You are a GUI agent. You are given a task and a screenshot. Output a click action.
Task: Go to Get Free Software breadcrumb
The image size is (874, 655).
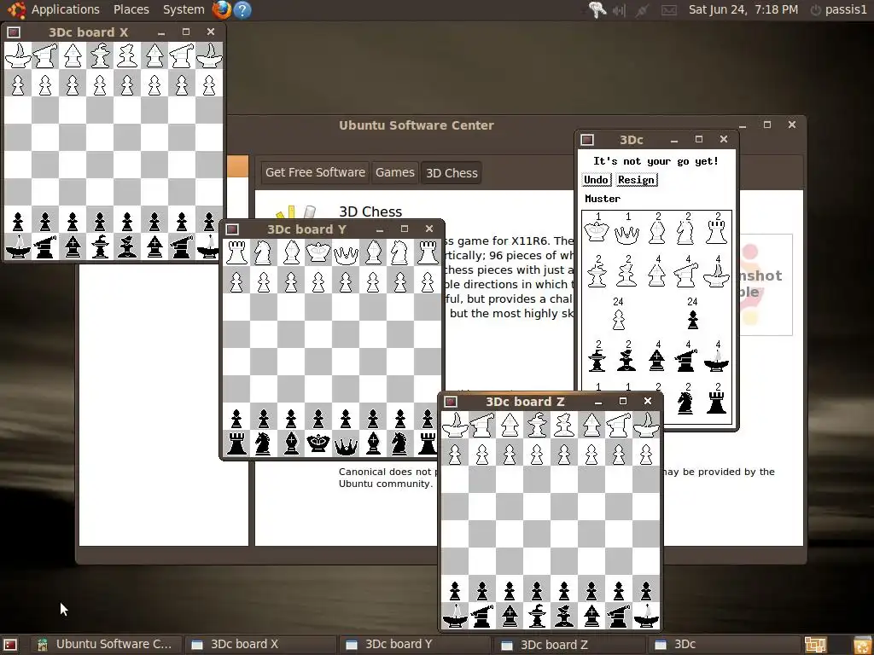[x=315, y=172]
